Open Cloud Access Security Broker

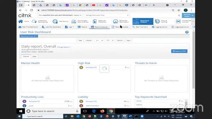coord(80,21)
